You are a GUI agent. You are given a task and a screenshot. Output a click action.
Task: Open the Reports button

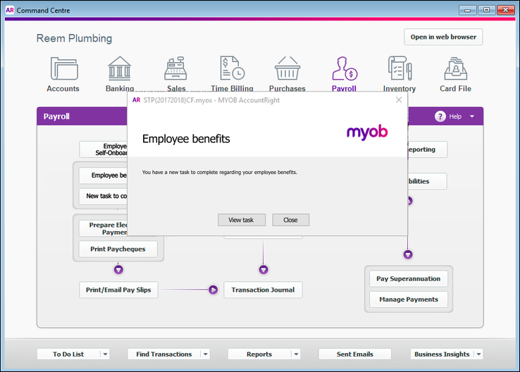tap(259, 354)
